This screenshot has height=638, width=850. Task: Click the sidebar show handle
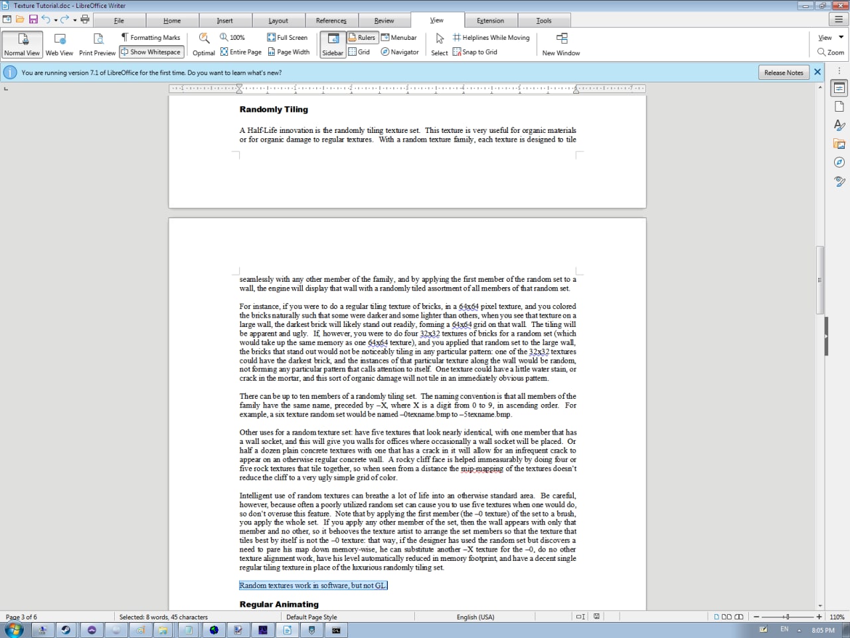point(826,336)
